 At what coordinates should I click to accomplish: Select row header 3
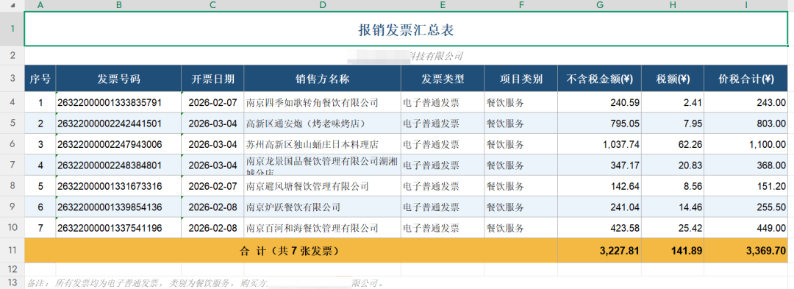click(12, 79)
